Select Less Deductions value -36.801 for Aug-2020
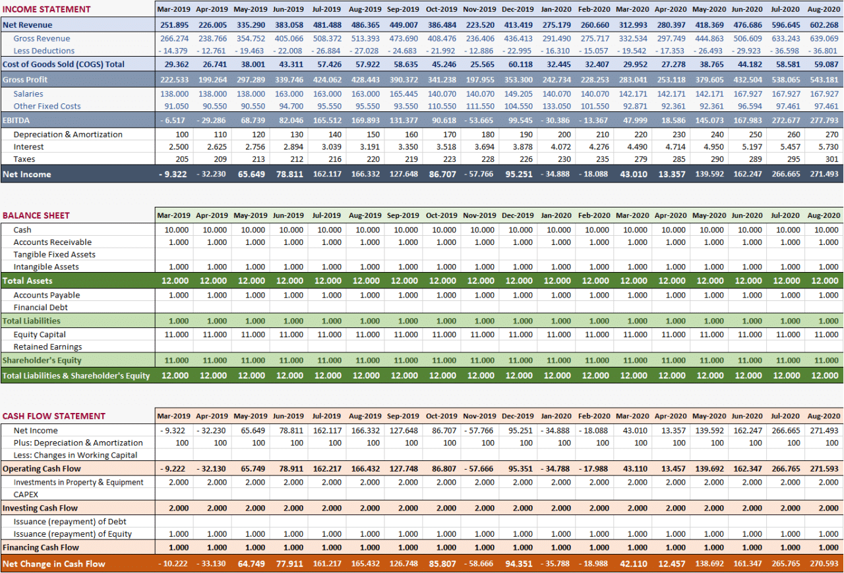 click(822, 51)
